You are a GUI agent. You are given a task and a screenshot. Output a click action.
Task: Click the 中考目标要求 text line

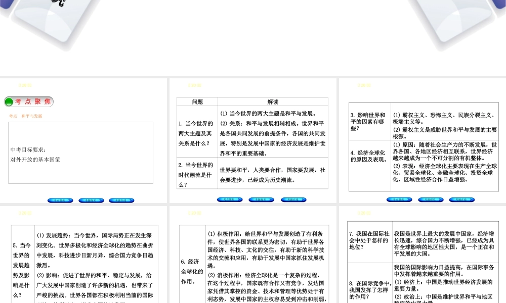[28, 149]
